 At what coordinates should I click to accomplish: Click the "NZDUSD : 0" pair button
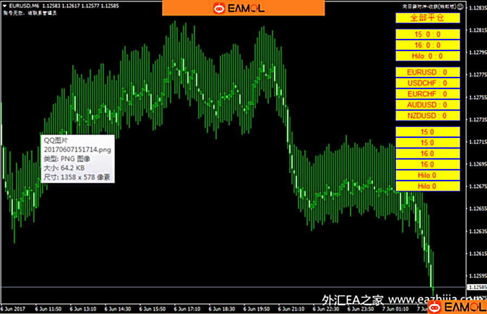[427, 116]
